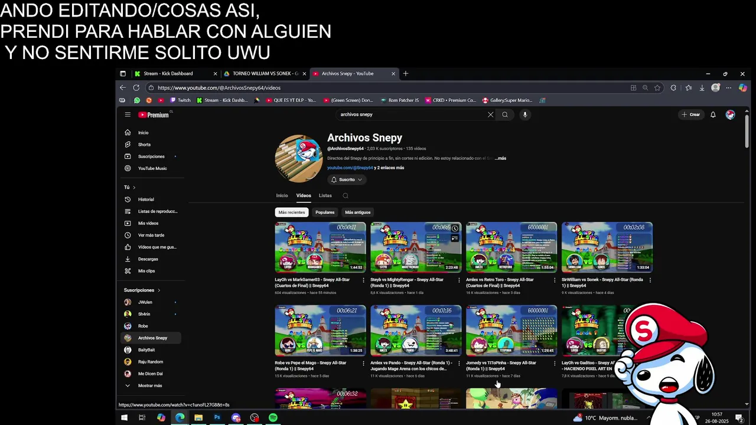Search within the channel using the magnifier
The image size is (756, 425).
coord(346,196)
